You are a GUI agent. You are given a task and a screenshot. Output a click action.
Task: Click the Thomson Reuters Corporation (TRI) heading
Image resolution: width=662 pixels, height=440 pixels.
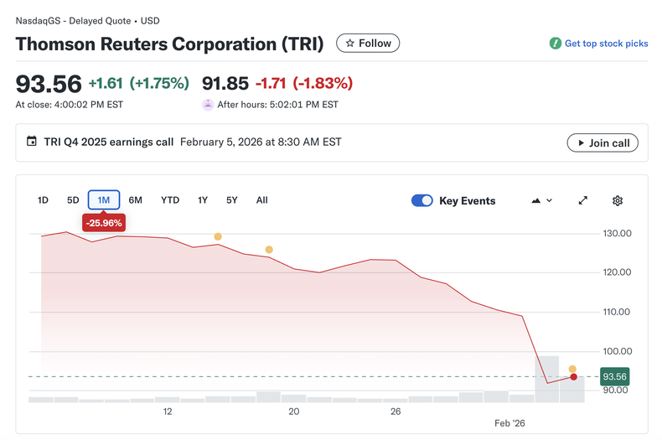(x=170, y=44)
